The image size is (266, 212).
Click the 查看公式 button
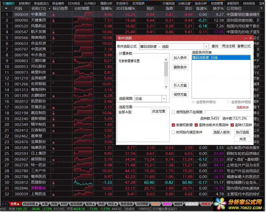coord(244,46)
